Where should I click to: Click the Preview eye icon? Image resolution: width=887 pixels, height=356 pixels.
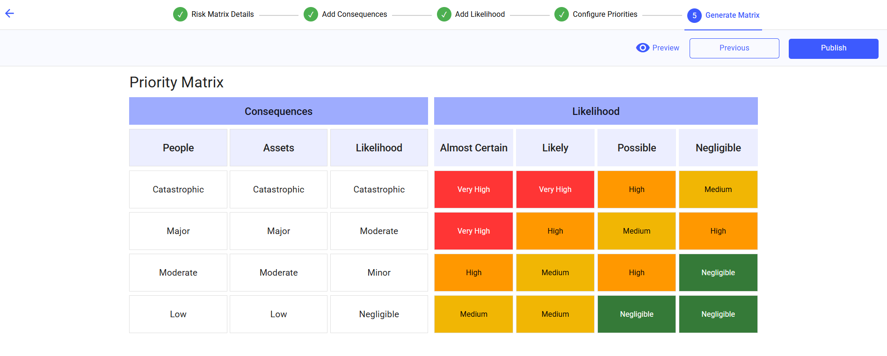[x=643, y=48]
